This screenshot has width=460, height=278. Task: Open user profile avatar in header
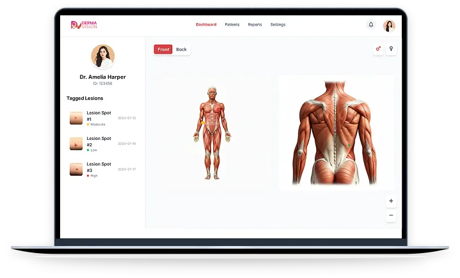(389, 26)
